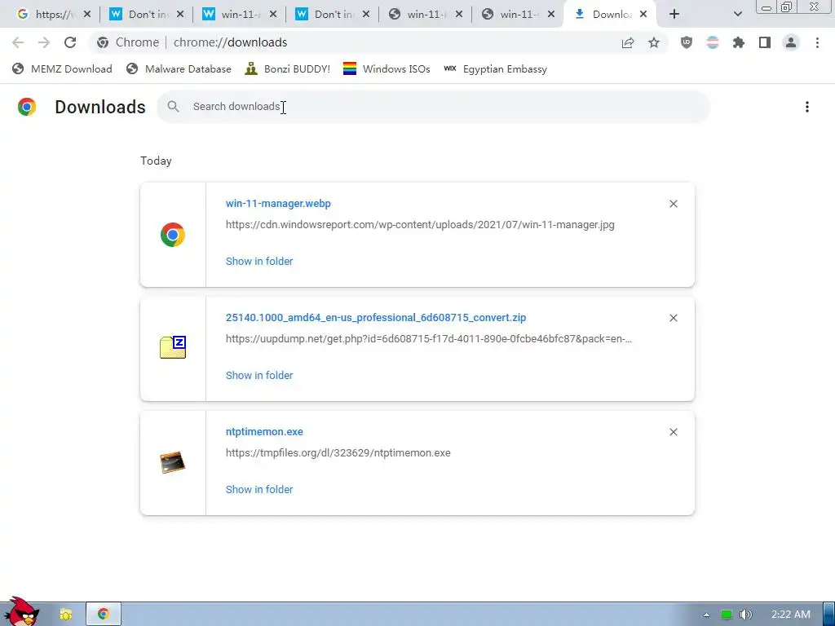The height and width of the screenshot is (626, 835).
Task: Remove the convert.zip download entry
Action: (x=673, y=318)
